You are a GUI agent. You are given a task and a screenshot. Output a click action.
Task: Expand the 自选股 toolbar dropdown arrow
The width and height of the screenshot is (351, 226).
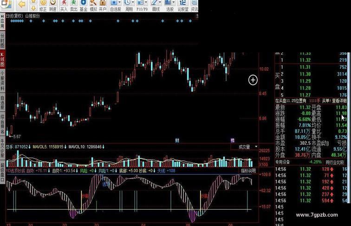tap(119, 2)
